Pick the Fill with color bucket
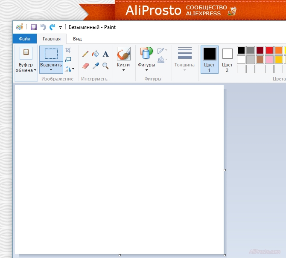286x258 pixels. (96, 54)
